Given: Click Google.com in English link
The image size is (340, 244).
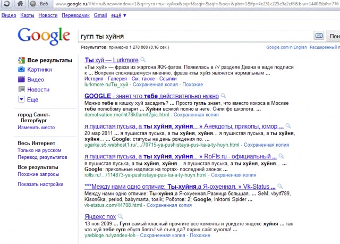Looking at the screenshot, I should tap(286, 47).
